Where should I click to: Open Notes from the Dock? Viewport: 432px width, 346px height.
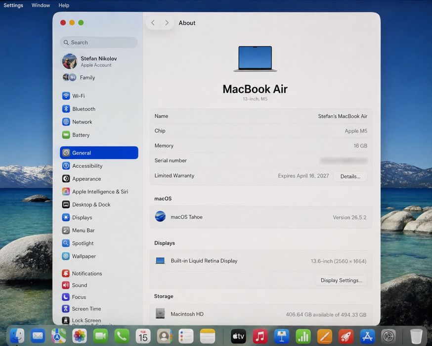[208, 336]
